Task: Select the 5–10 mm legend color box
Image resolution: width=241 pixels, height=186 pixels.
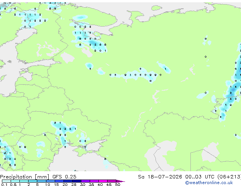Action: point(42,181)
